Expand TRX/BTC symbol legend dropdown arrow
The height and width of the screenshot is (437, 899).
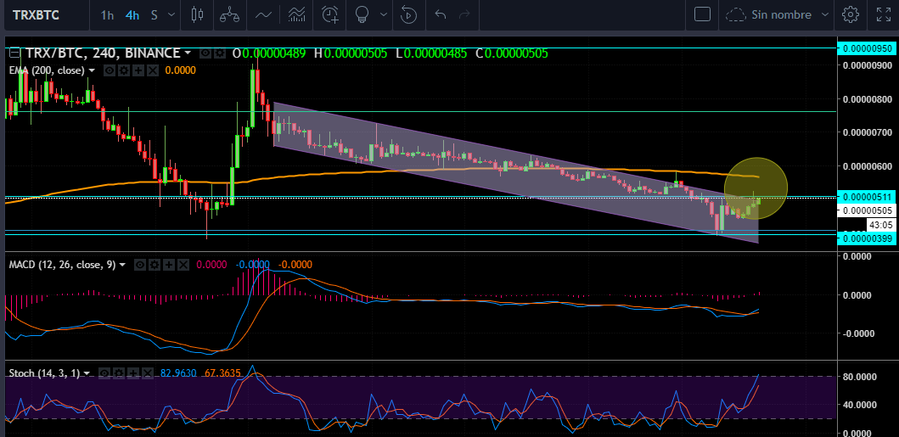(188, 53)
